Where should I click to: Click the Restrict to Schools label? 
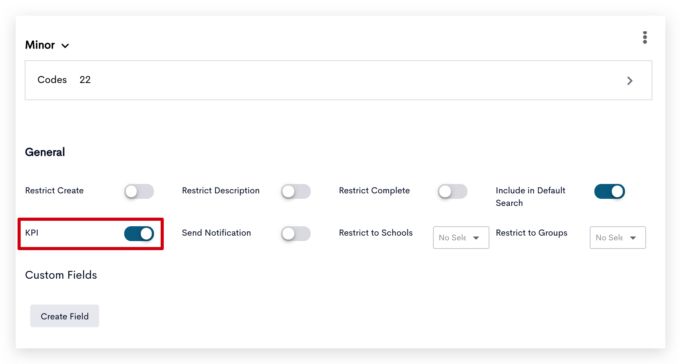(376, 233)
